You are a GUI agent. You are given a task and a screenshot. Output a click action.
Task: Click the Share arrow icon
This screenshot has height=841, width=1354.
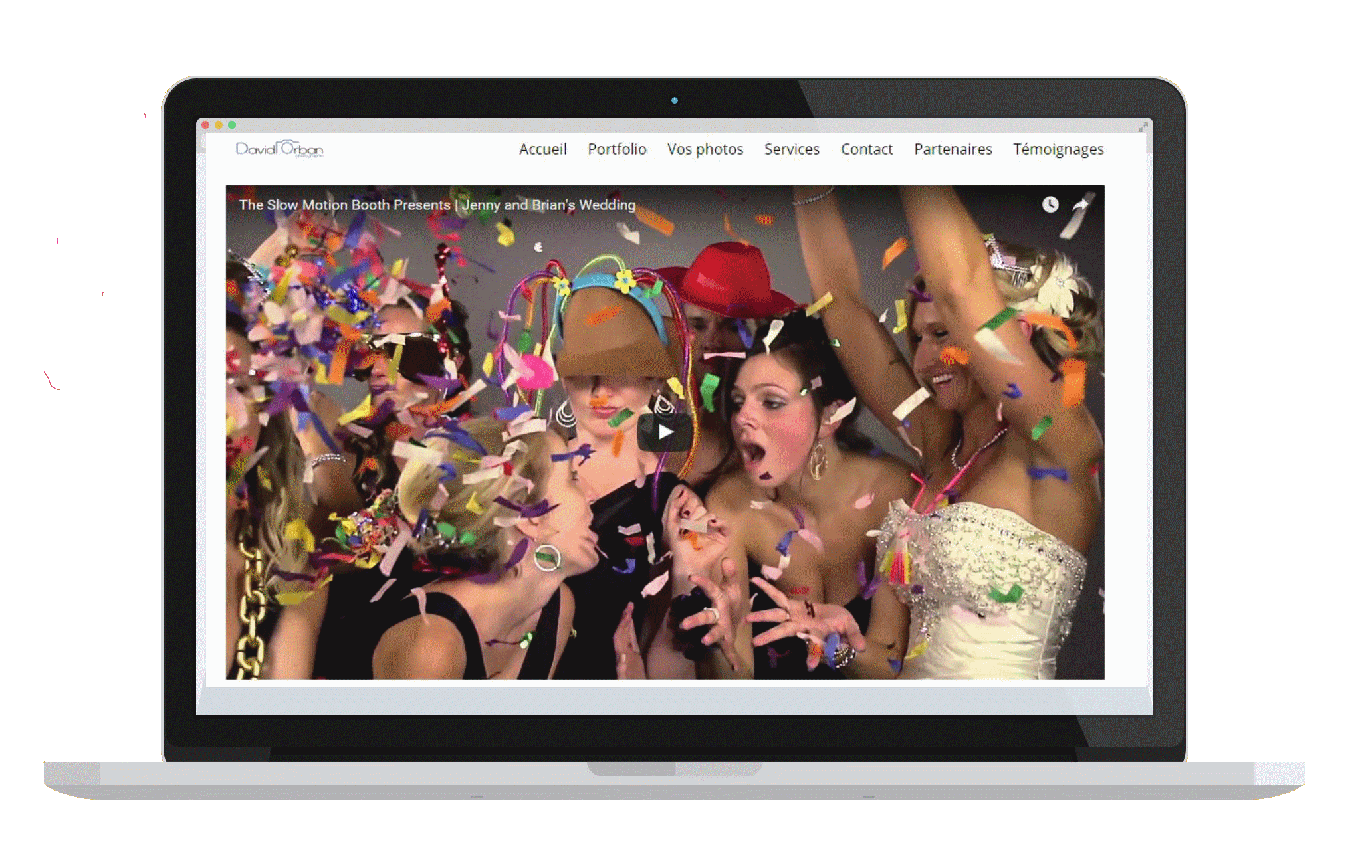(x=1081, y=205)
